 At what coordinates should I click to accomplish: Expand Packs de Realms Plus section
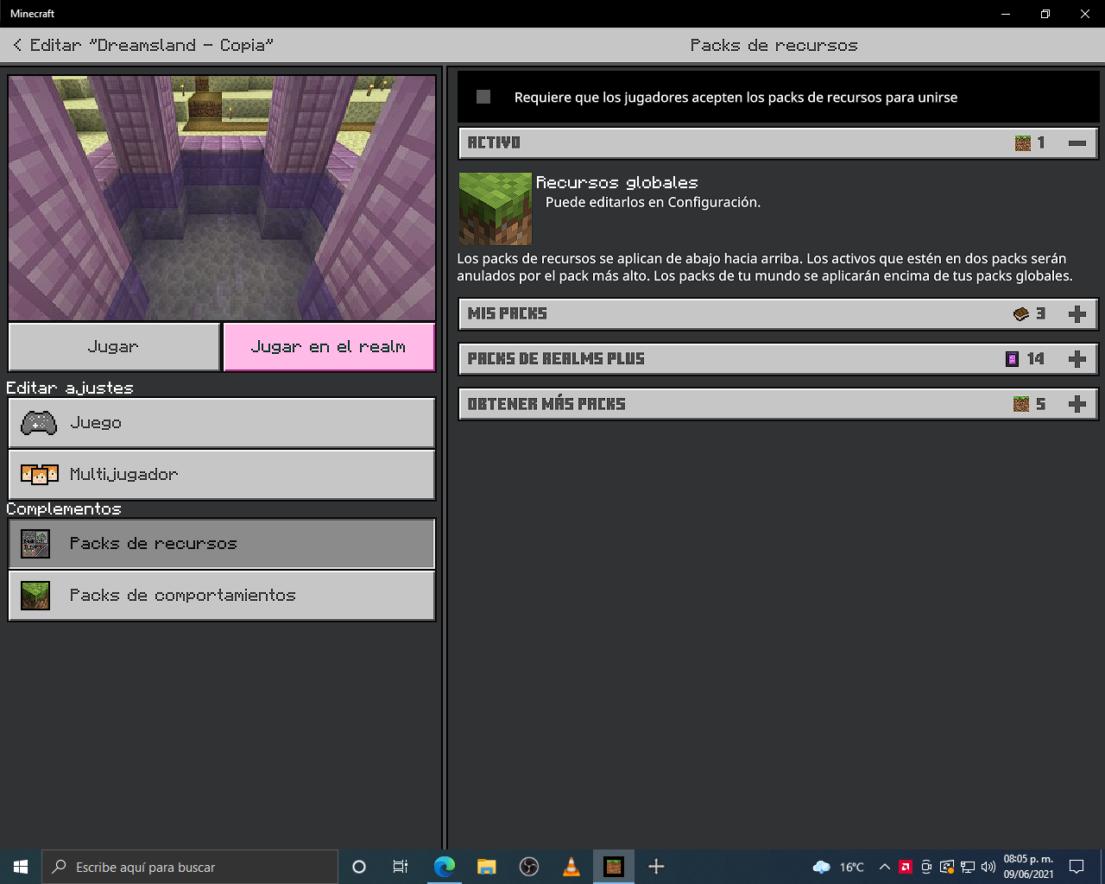click(1077, 359)
